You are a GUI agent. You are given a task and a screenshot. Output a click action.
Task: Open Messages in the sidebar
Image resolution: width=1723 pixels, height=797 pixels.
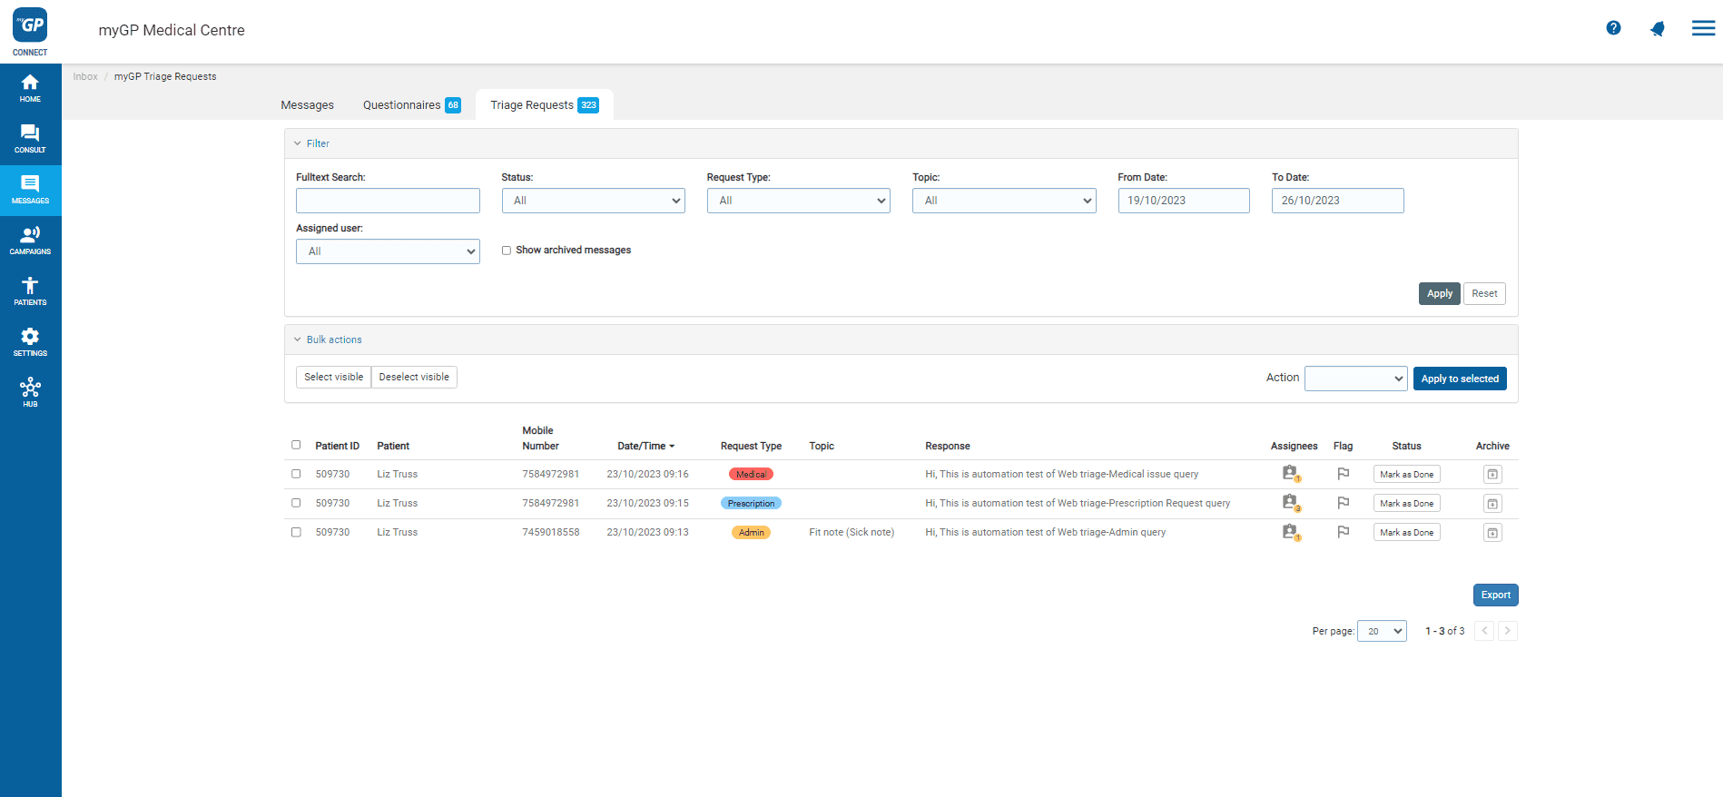[30, 191]
